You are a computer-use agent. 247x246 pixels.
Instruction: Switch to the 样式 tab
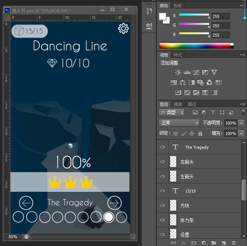[x=178, y=55]
